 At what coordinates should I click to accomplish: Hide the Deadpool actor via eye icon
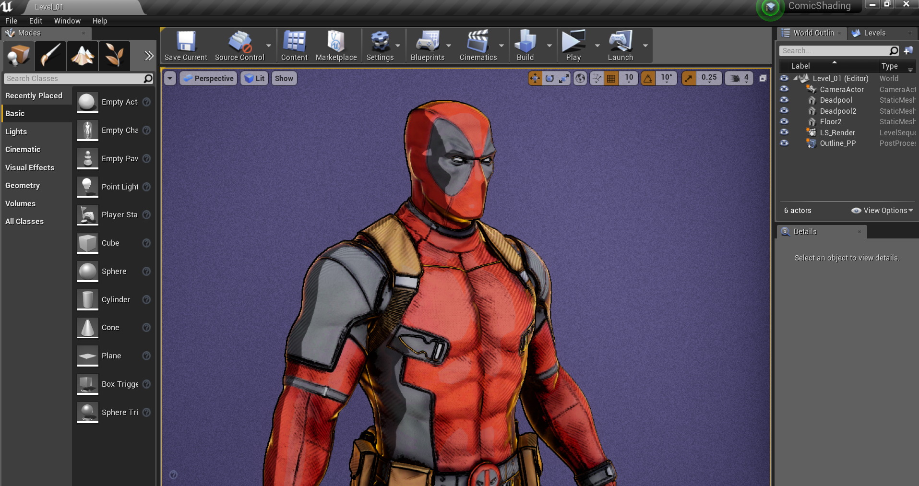pos(784,100)
